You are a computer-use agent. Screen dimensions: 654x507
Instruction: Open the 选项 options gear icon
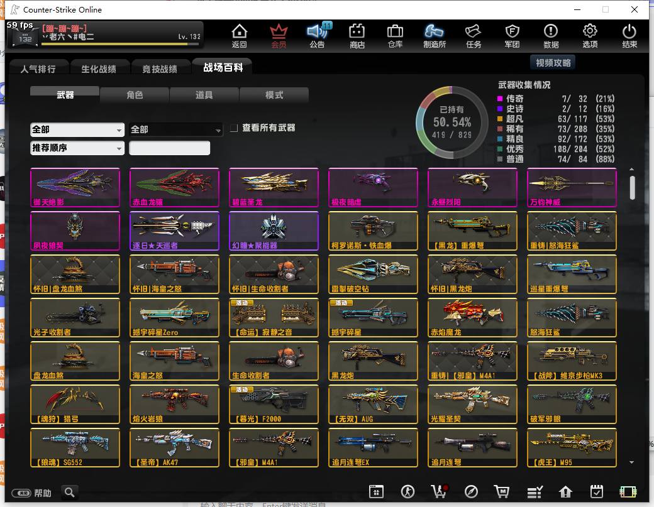(590, 36)
